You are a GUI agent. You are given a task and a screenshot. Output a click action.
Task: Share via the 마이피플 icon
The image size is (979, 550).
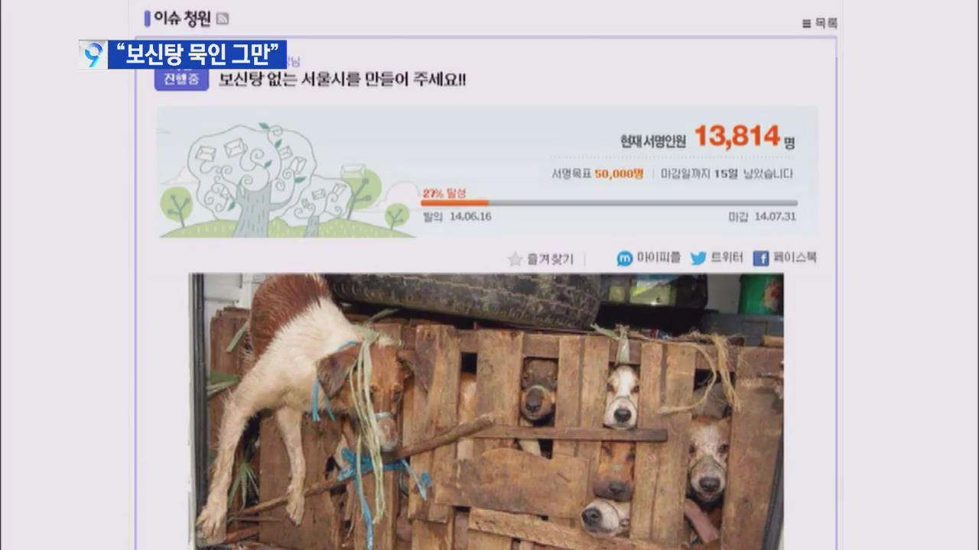click(x=625, y=259)
